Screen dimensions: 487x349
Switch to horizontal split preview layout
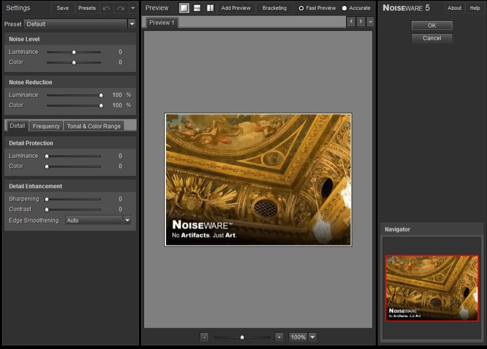[197, 8]
